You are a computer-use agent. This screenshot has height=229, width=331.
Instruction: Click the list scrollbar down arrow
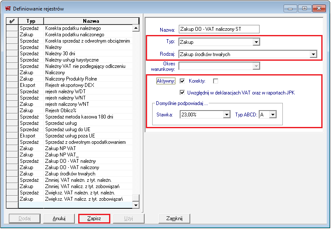pos(136,205)
